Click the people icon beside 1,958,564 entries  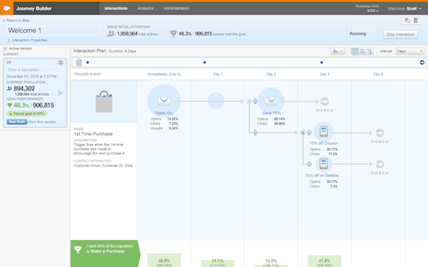point(111,33)
